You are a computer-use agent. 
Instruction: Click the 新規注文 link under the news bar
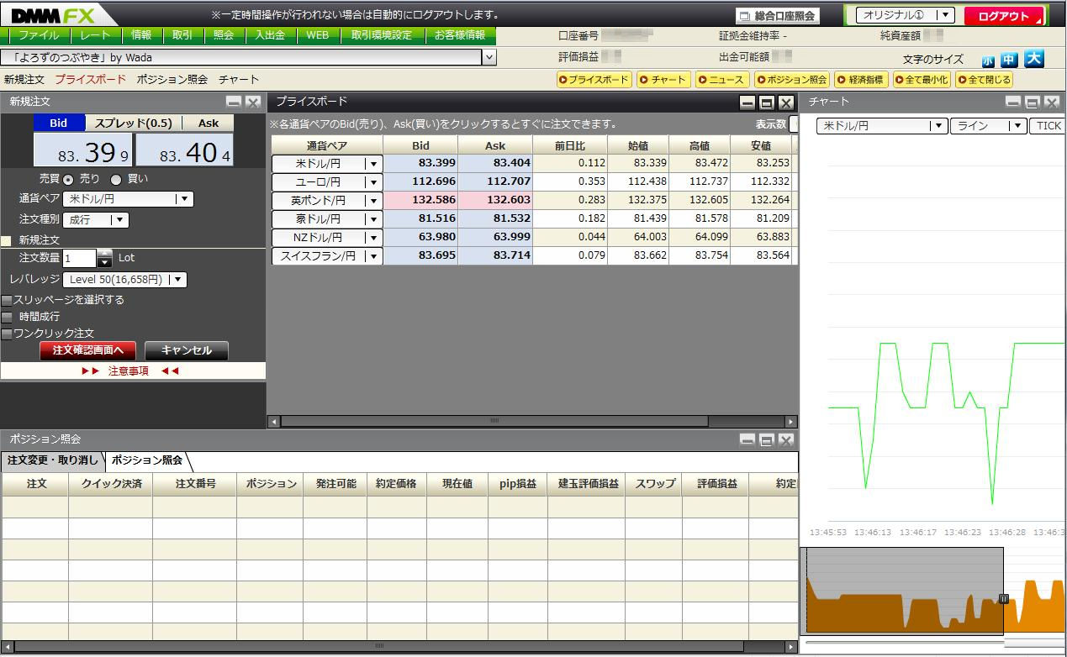[x=24, y=80]
